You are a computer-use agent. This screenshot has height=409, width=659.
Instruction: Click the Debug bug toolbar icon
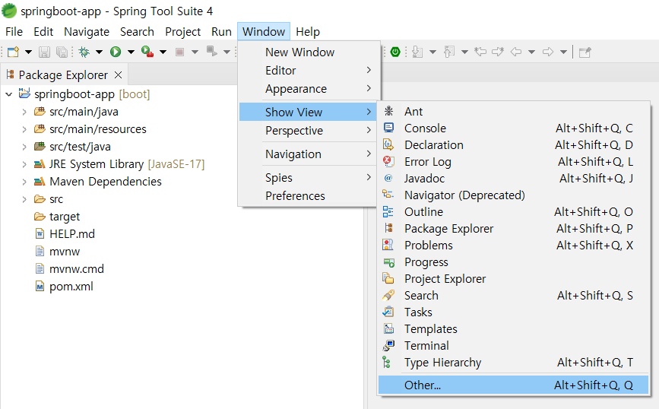click(84, 52)
